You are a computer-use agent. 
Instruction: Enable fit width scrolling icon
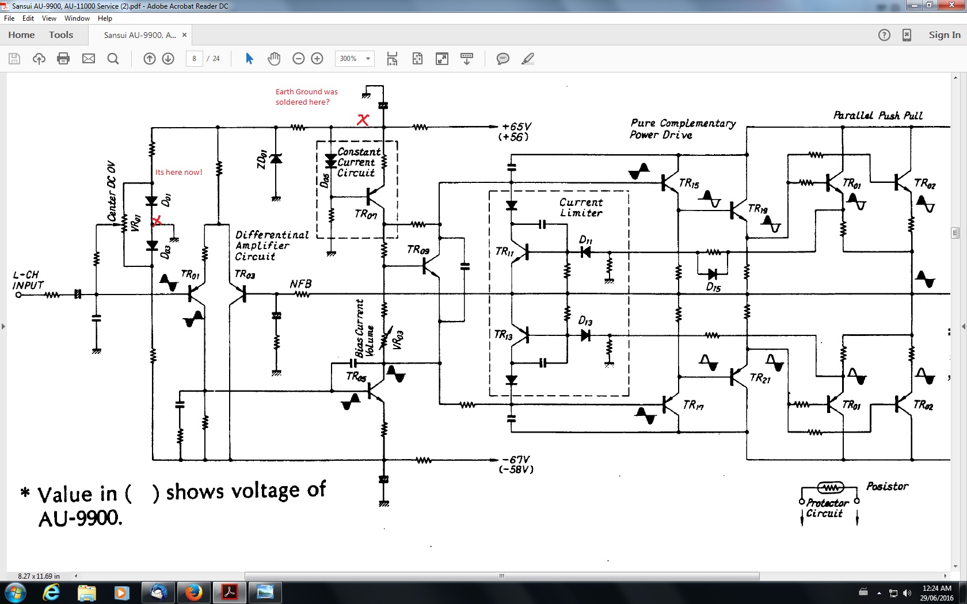click(393, 59)
